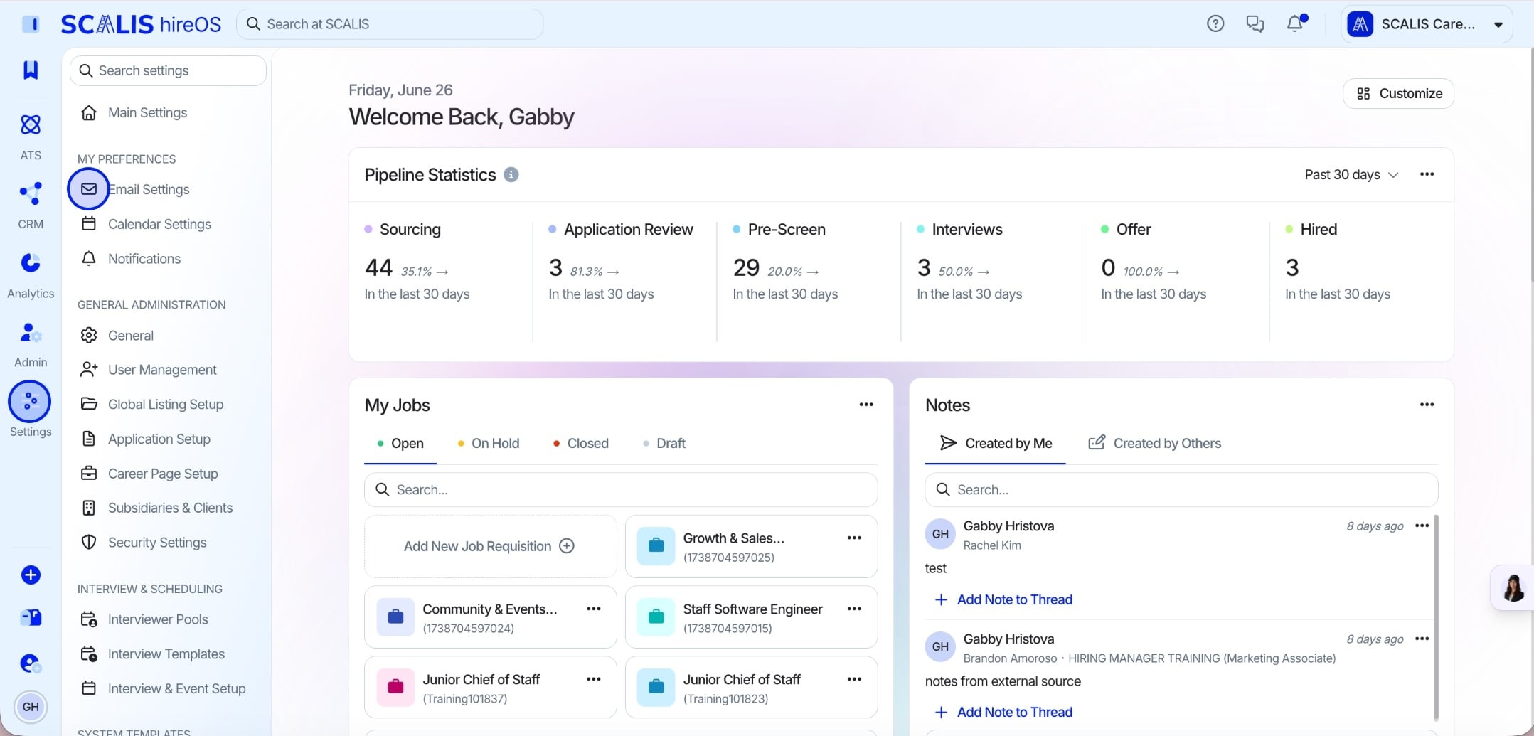
Task: Open Calendar Settings
Action: pyautogui.click(x=147, y=224)
